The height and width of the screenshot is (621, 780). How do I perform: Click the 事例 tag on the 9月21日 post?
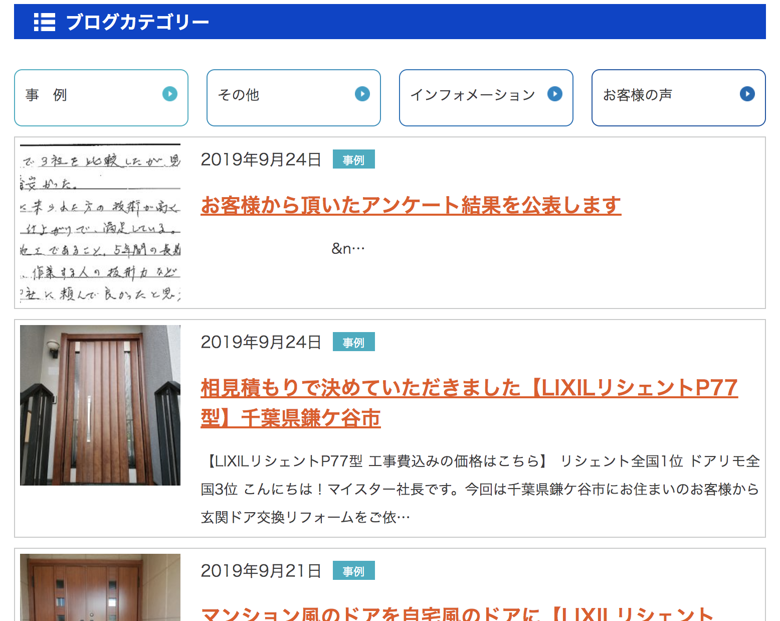pos(354,571)
